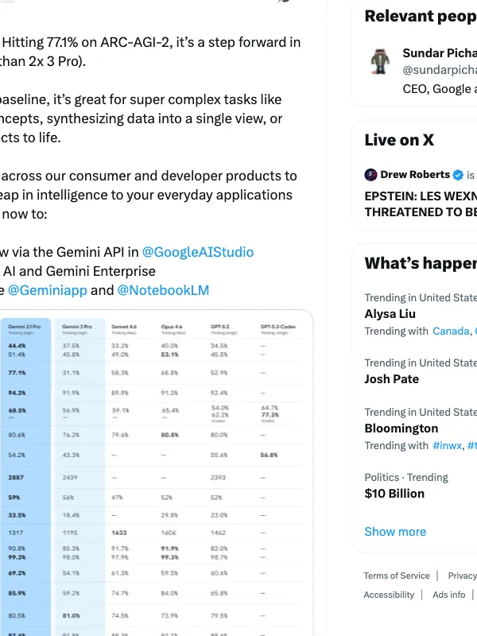Open the Terms of Service link
Image resolution: width=477 pixels, height=636 pixels.
coord(397,576)
